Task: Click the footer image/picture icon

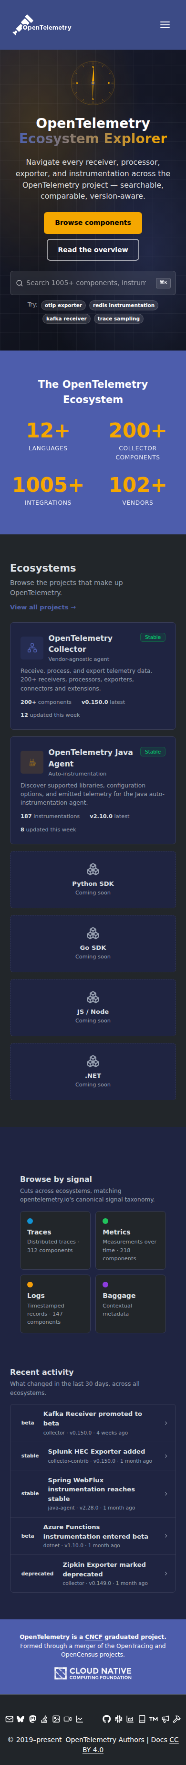Action: pyautogui.click(x=56, y=1719)
